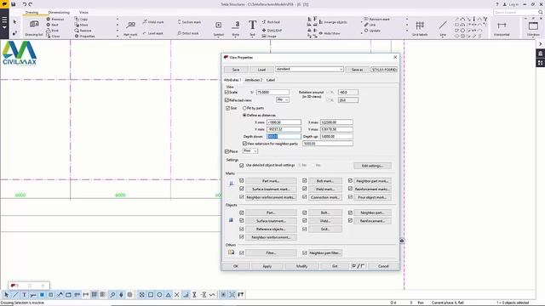Click Arrange objects in ribbon
This screenshot has height=306, width=545.
(x=333, y=22)
